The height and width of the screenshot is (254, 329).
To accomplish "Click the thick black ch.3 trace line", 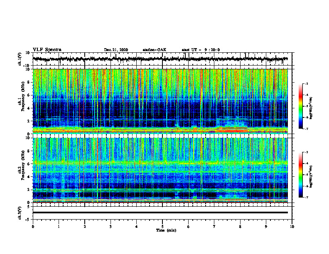I will click(x=160, y=212).
